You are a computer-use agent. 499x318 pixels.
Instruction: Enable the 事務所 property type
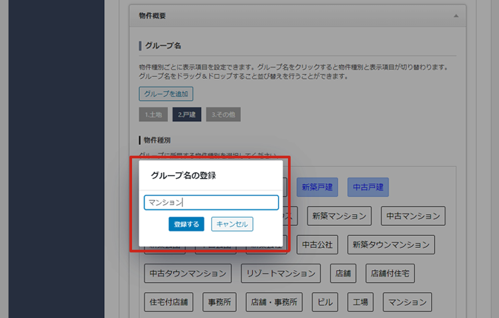tap(218, 301)
